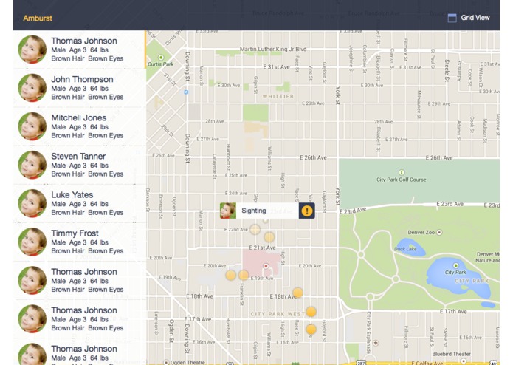Click the City Park Golf Course label
Screen dimensions: 513x365
(x=401, y=180)
